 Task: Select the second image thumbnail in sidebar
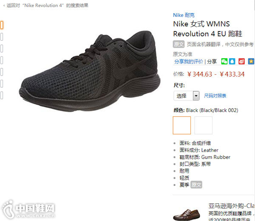(x=2, y=37)
